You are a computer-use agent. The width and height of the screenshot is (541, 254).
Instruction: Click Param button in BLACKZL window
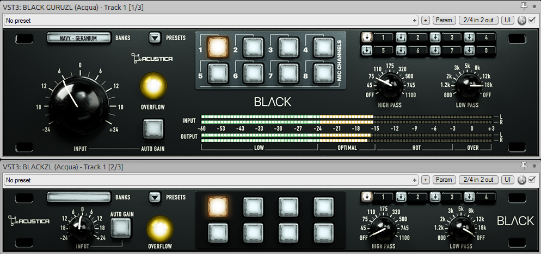tap(444, 180)
